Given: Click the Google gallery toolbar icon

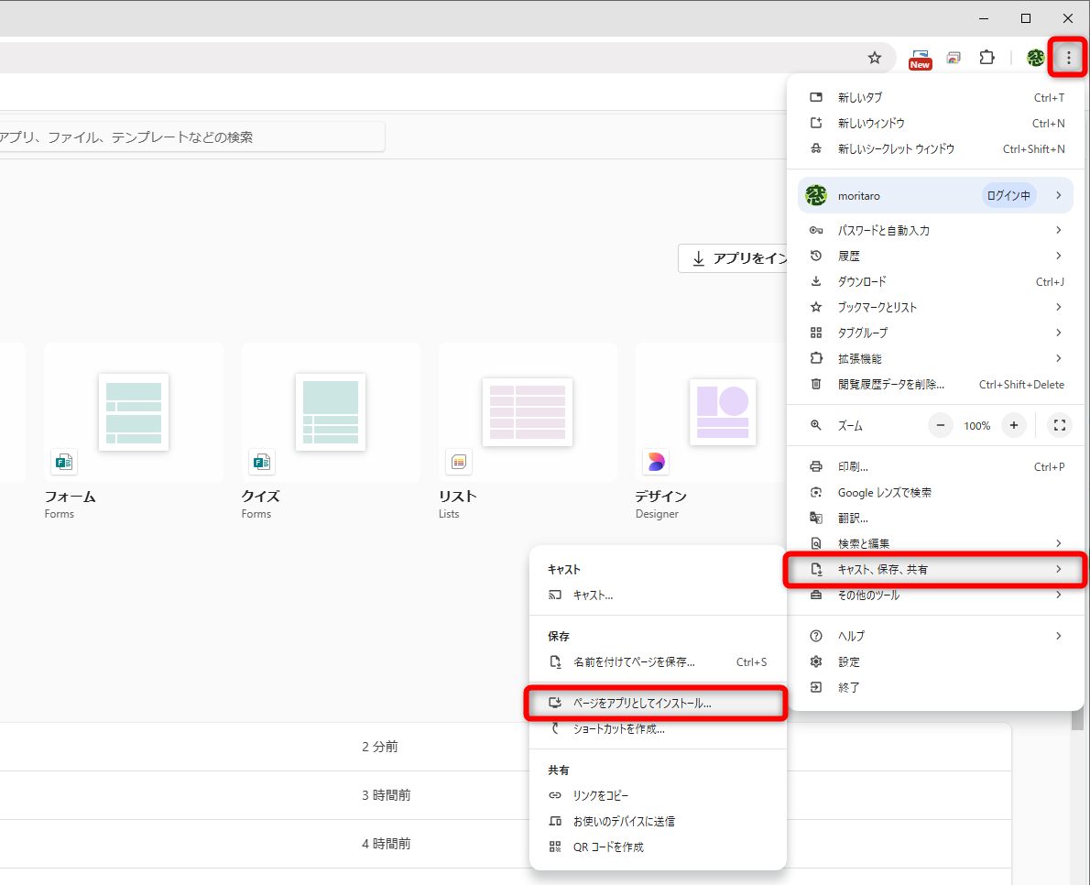Looking at the screenshot, I should (x=954, y=57).
